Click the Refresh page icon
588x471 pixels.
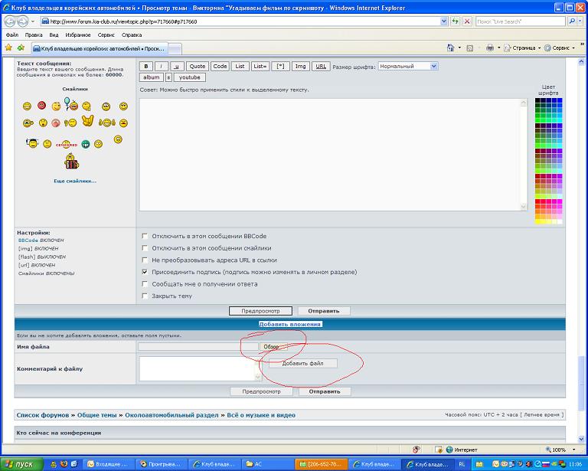456,21
